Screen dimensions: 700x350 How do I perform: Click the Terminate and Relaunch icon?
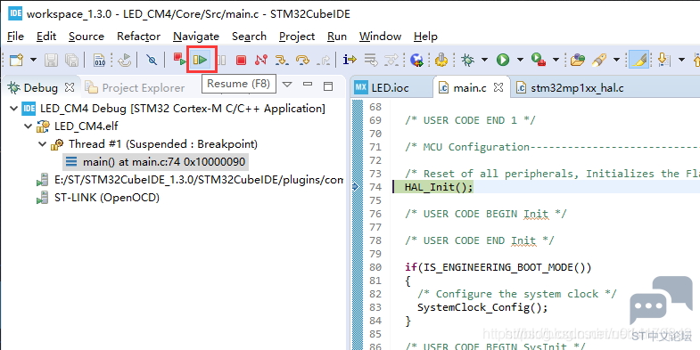tap(180, 60)
